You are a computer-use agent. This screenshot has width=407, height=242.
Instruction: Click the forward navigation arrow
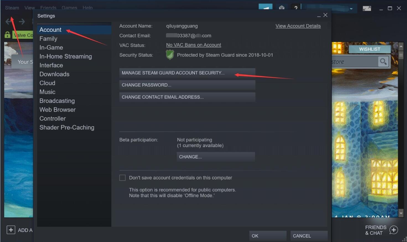(x=22, y=22)
